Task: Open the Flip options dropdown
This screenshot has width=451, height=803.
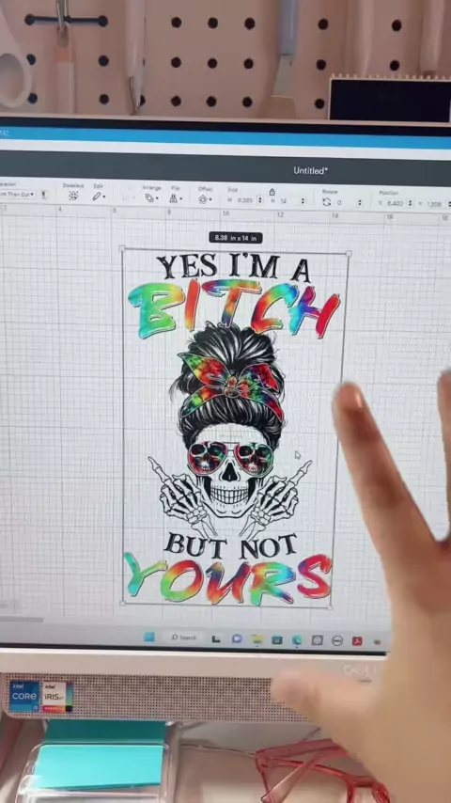Action: (x=176, y=198)
